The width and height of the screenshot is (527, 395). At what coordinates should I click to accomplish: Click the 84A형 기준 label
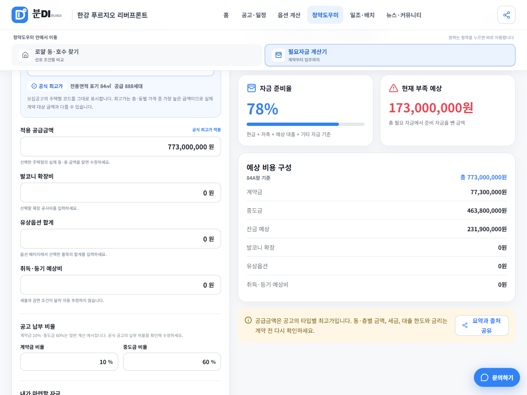[259, 178]
